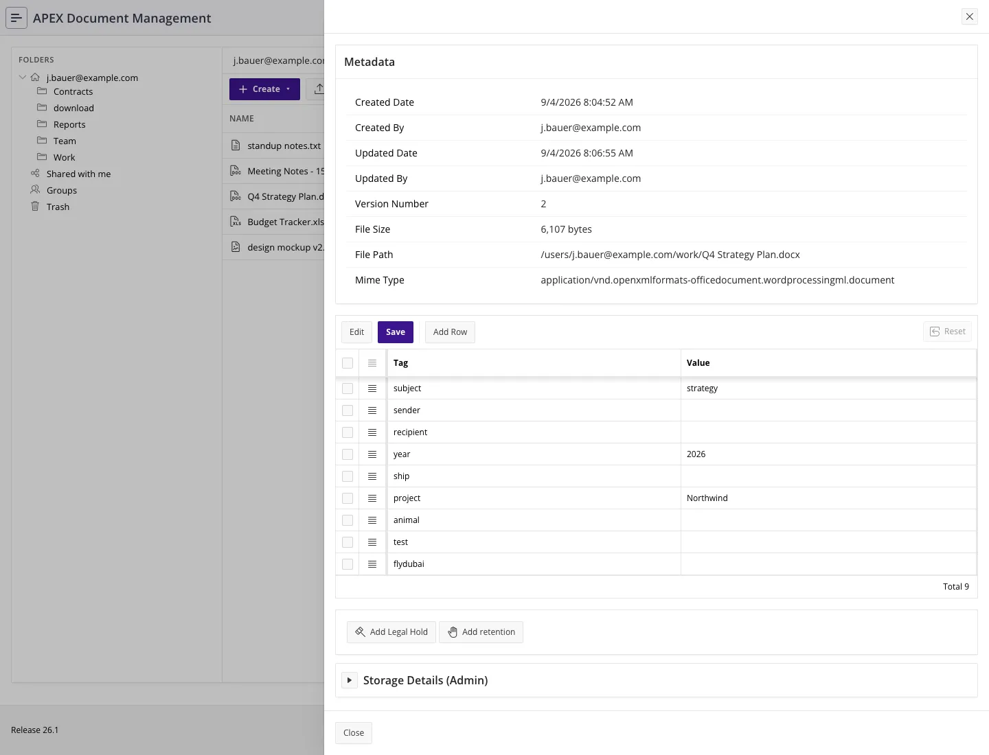Click the row menu icon for project

(x=372, y=498)
